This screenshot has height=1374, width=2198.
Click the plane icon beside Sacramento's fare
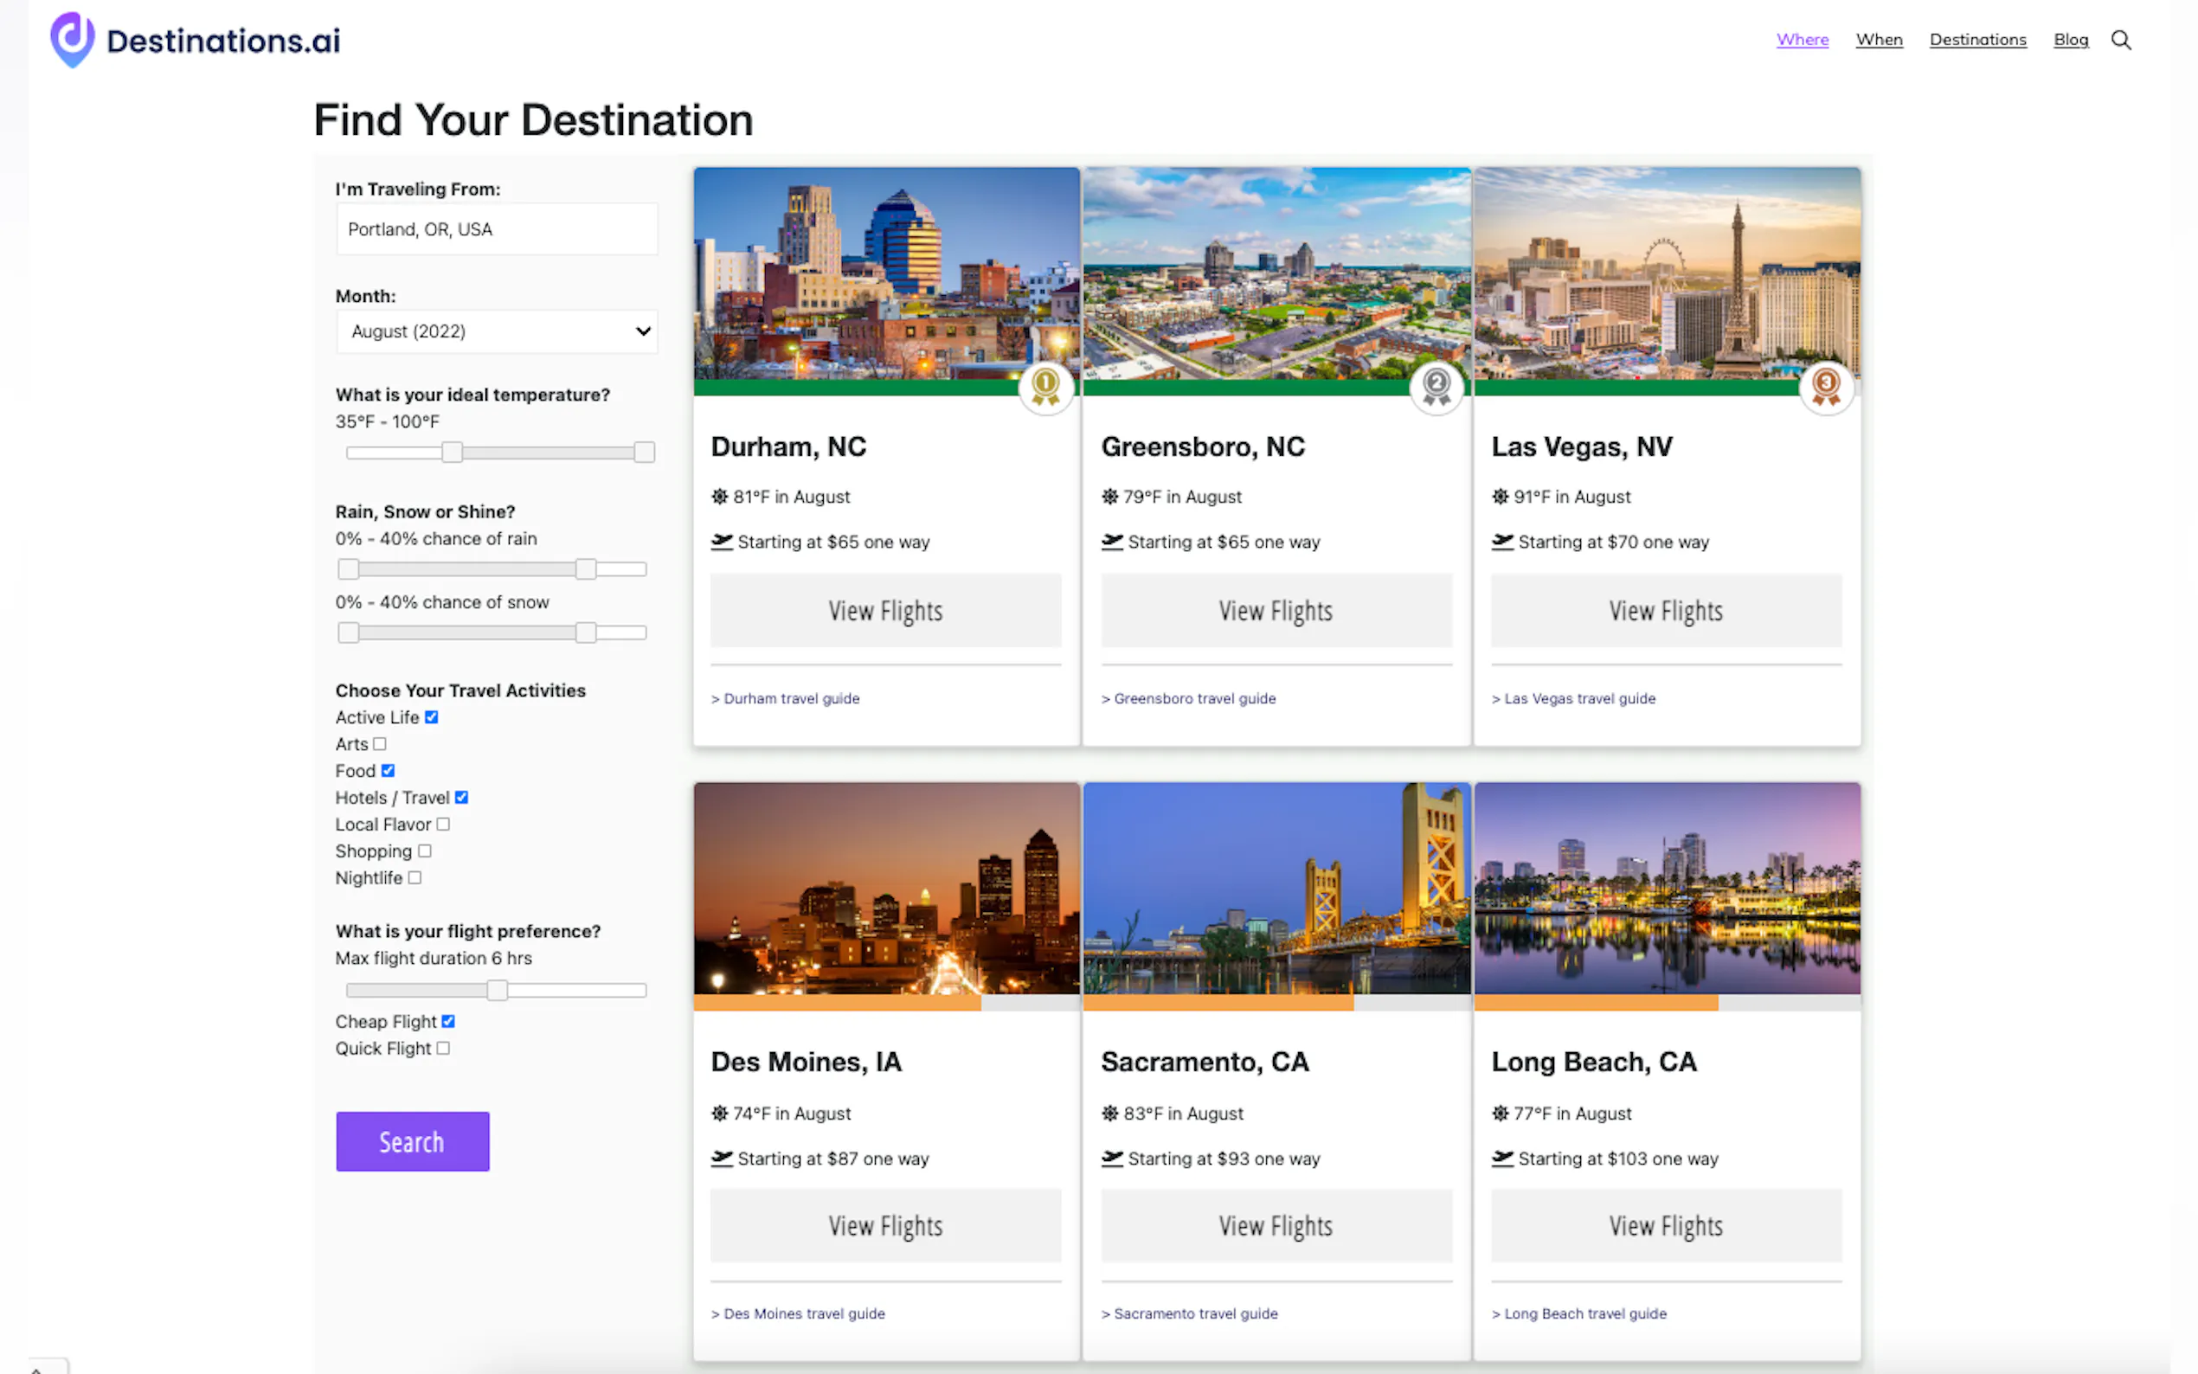point(1112,1158)
